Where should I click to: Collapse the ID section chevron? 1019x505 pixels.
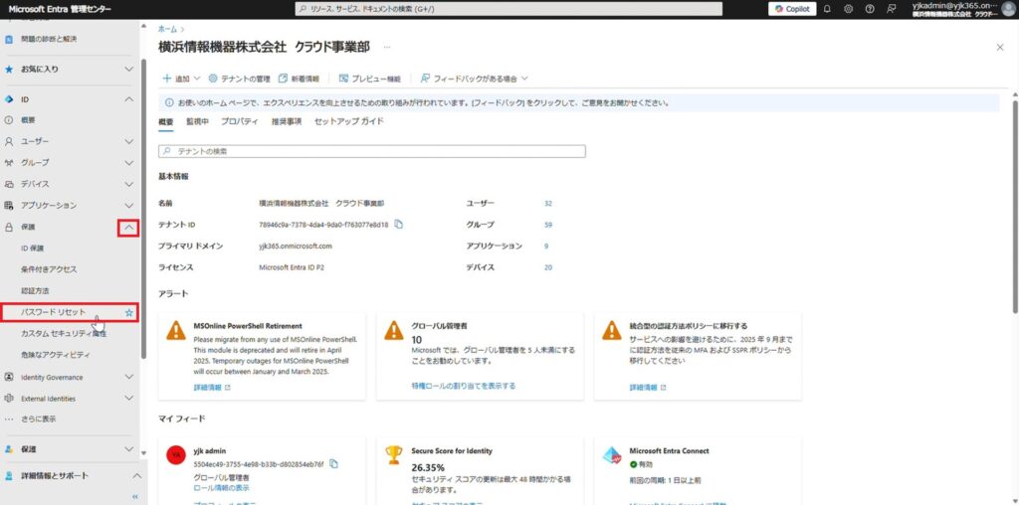coord(128,99)
